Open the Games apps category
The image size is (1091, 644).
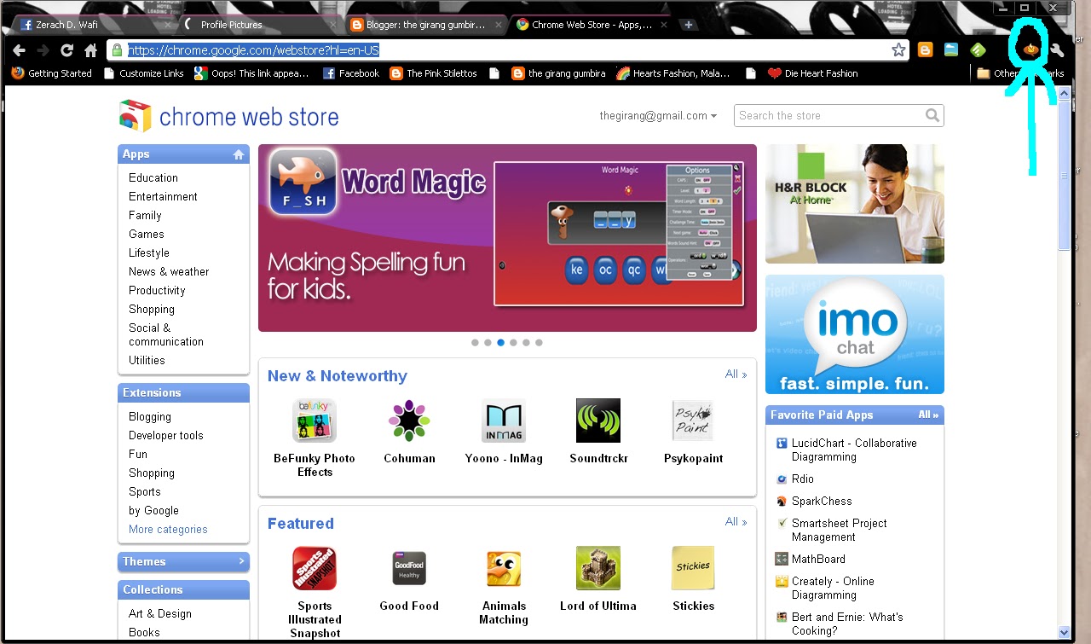click(x=147, y=234)
